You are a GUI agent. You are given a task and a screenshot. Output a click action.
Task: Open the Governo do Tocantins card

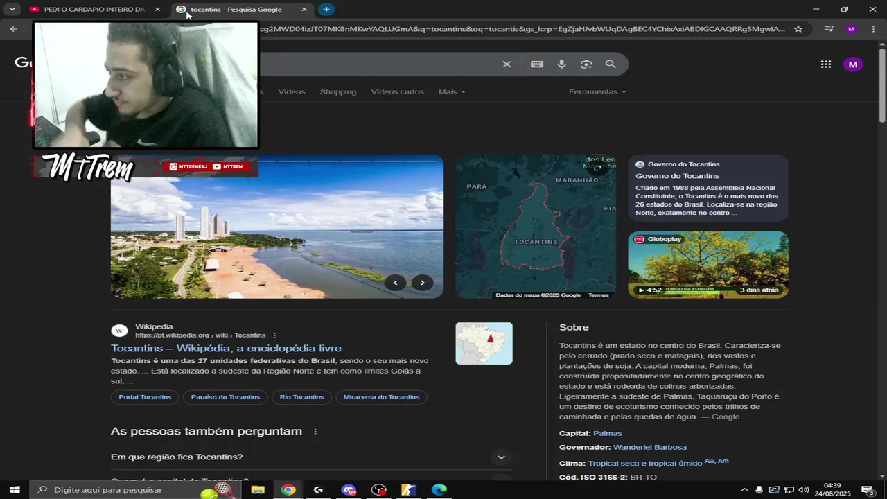(x=708, y=188)
